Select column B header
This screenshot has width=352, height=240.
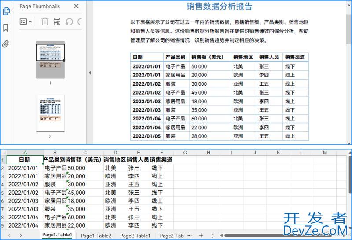(x=55, y=153)
